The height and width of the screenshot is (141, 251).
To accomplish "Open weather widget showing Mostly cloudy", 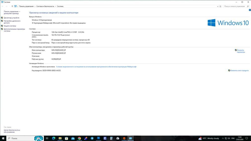I will 209,138.
